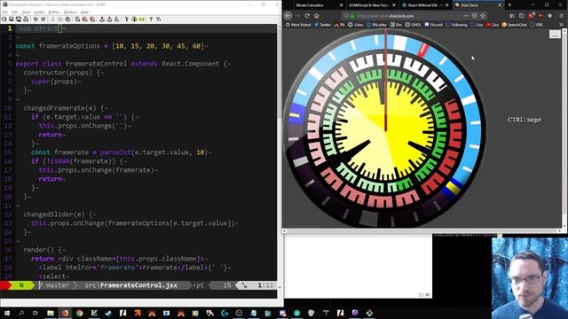
Task: Click the Firefox icon in the taskbar
Action: point(65,313)
